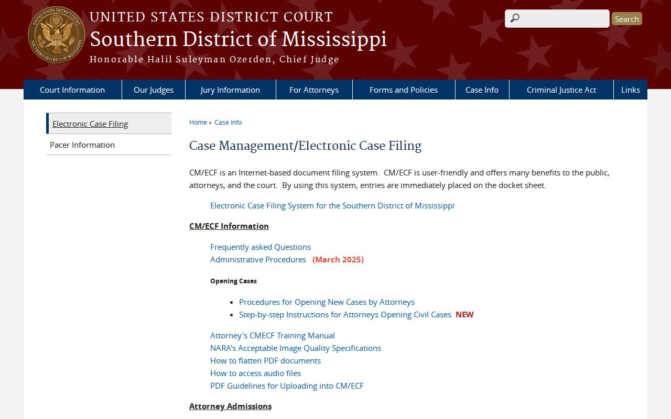The height and width of the screenshot is (419, 671).
Task: Open the Our Judges menu
Action: [x=154, y=90]
